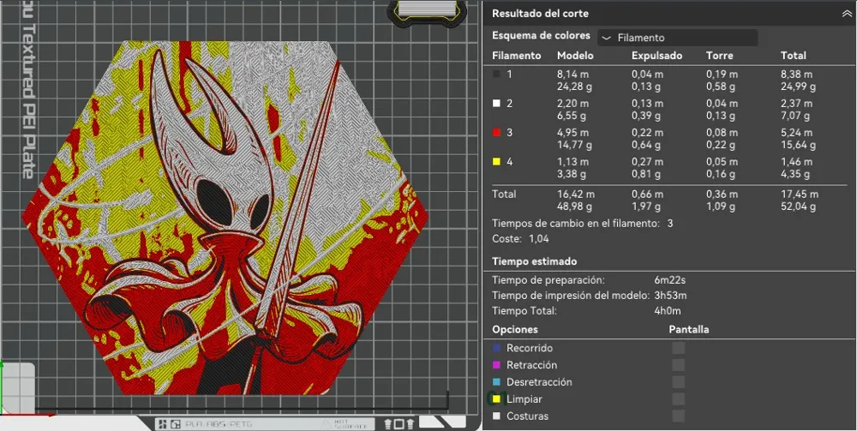Toggle the Retracción display checkbox

(678, 365)
